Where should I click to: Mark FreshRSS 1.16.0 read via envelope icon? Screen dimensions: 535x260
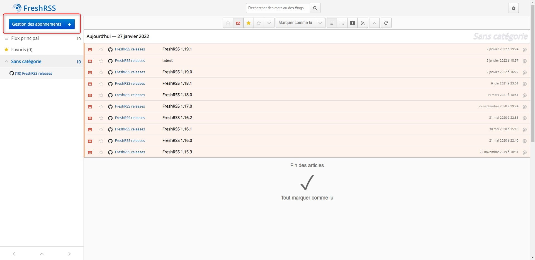coord(90,141)
